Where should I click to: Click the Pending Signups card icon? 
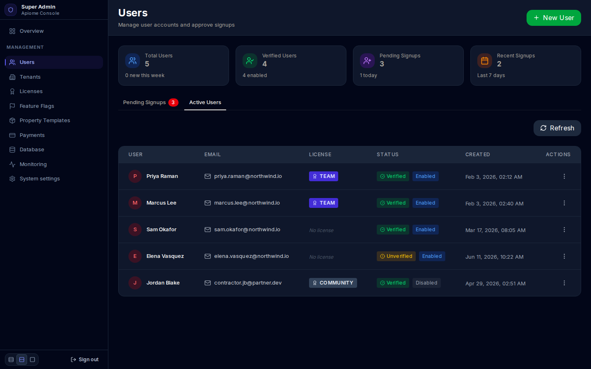click(367, 61)
